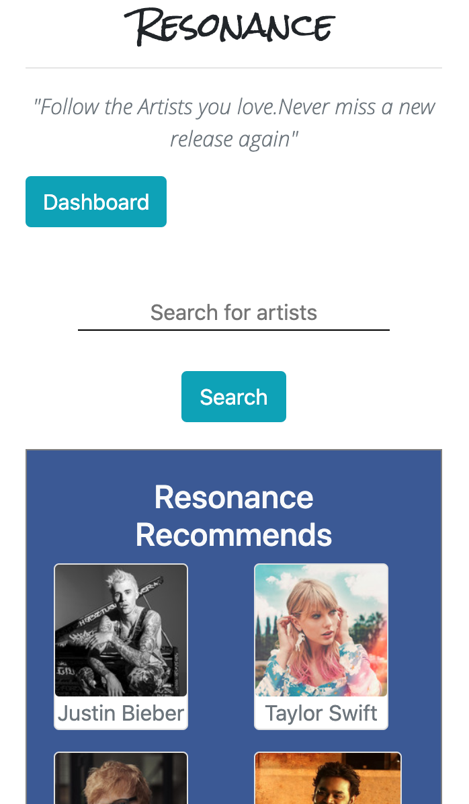Select the Taylor Swift name label
Screen dimensions: 469x804
point(321,713)
